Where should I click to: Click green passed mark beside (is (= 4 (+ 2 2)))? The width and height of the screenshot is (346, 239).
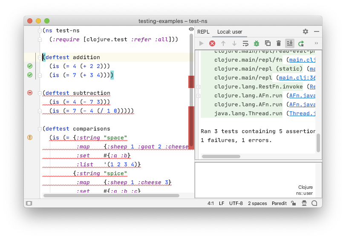[30, 66]
